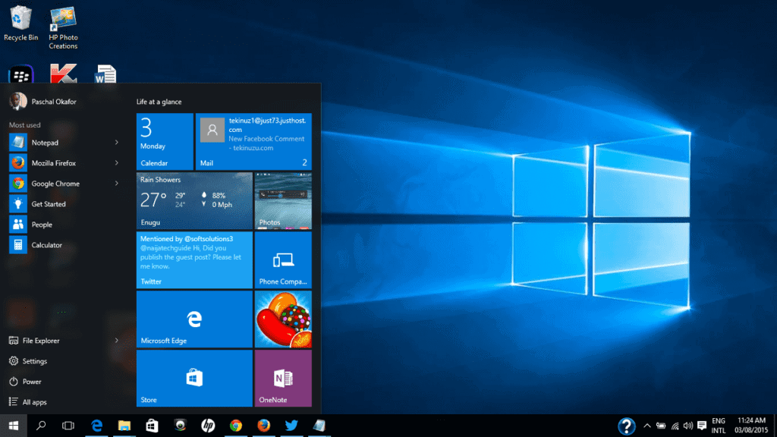
Task: Switch to Notepad on taskbar
Action: coord(319,426)
